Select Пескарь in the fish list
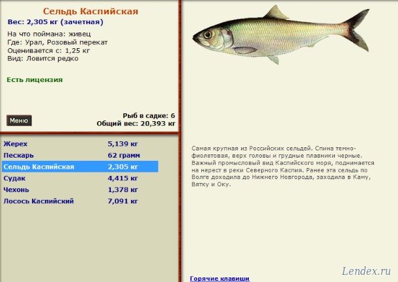 [x=19, y=155]
